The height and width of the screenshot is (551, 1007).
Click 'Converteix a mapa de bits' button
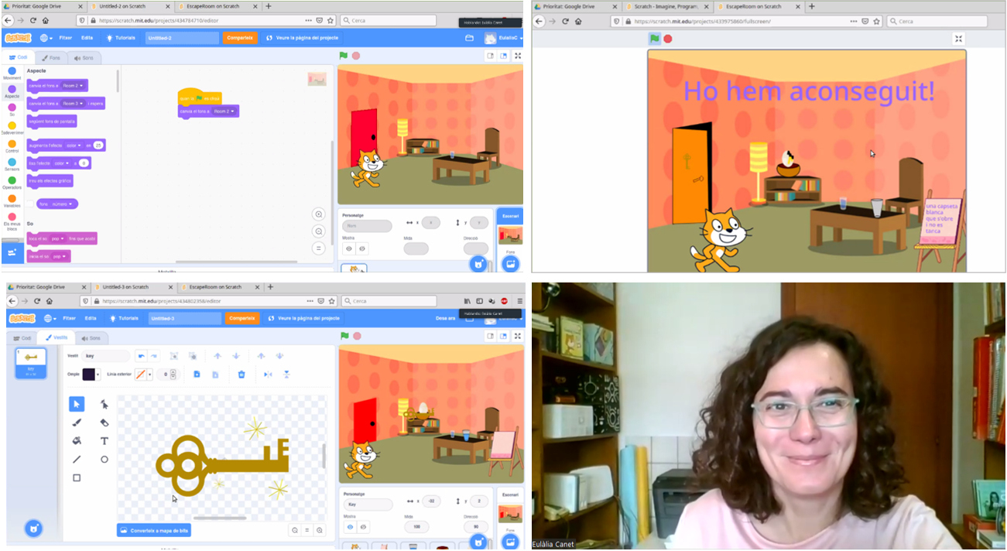click(x=154, y=531)
